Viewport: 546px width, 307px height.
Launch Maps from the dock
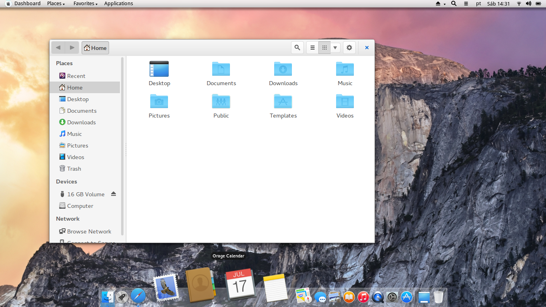(303, 296)
